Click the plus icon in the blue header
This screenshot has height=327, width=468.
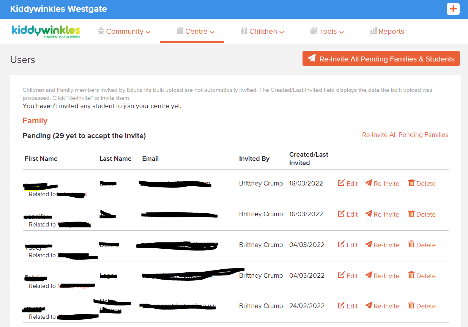pyautogui.click(x=453, y=9)
